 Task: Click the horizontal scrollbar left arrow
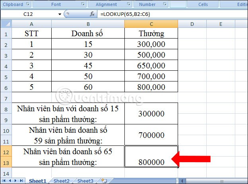click(x=182, y=181)
